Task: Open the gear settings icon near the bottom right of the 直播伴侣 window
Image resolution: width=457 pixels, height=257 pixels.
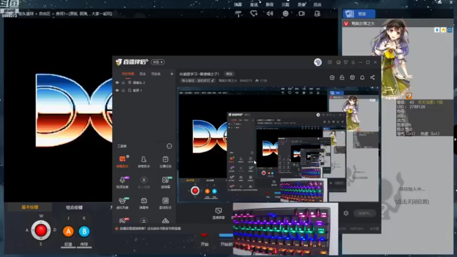Action: (346, 213)
